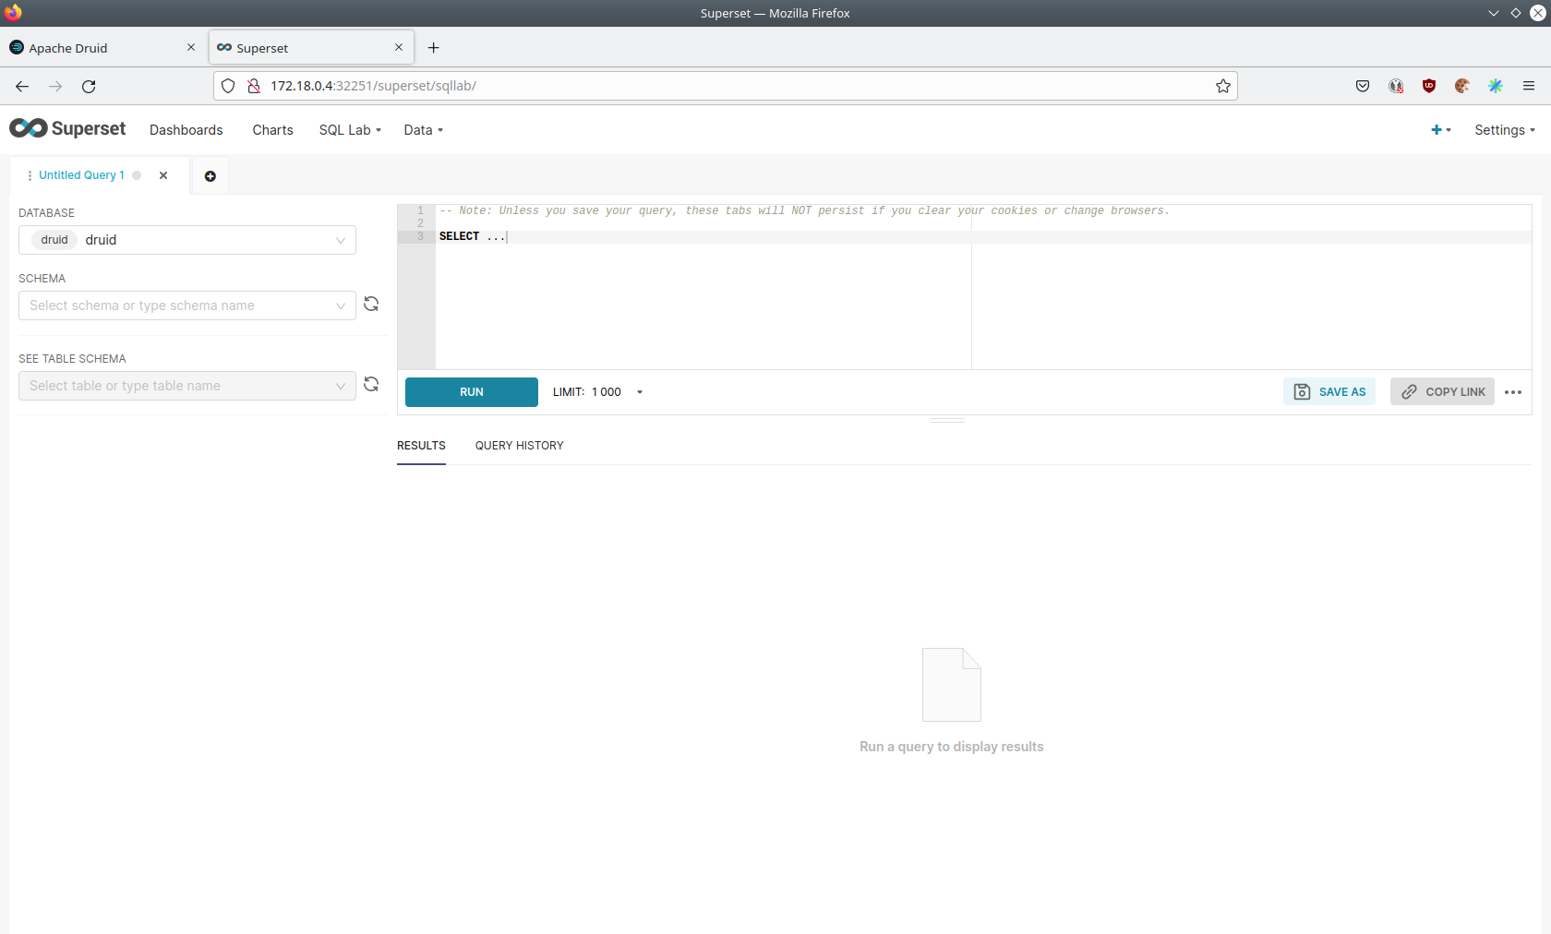Click the Copy Link button
The image size is (1551, 934).
tap(1442, 392)
